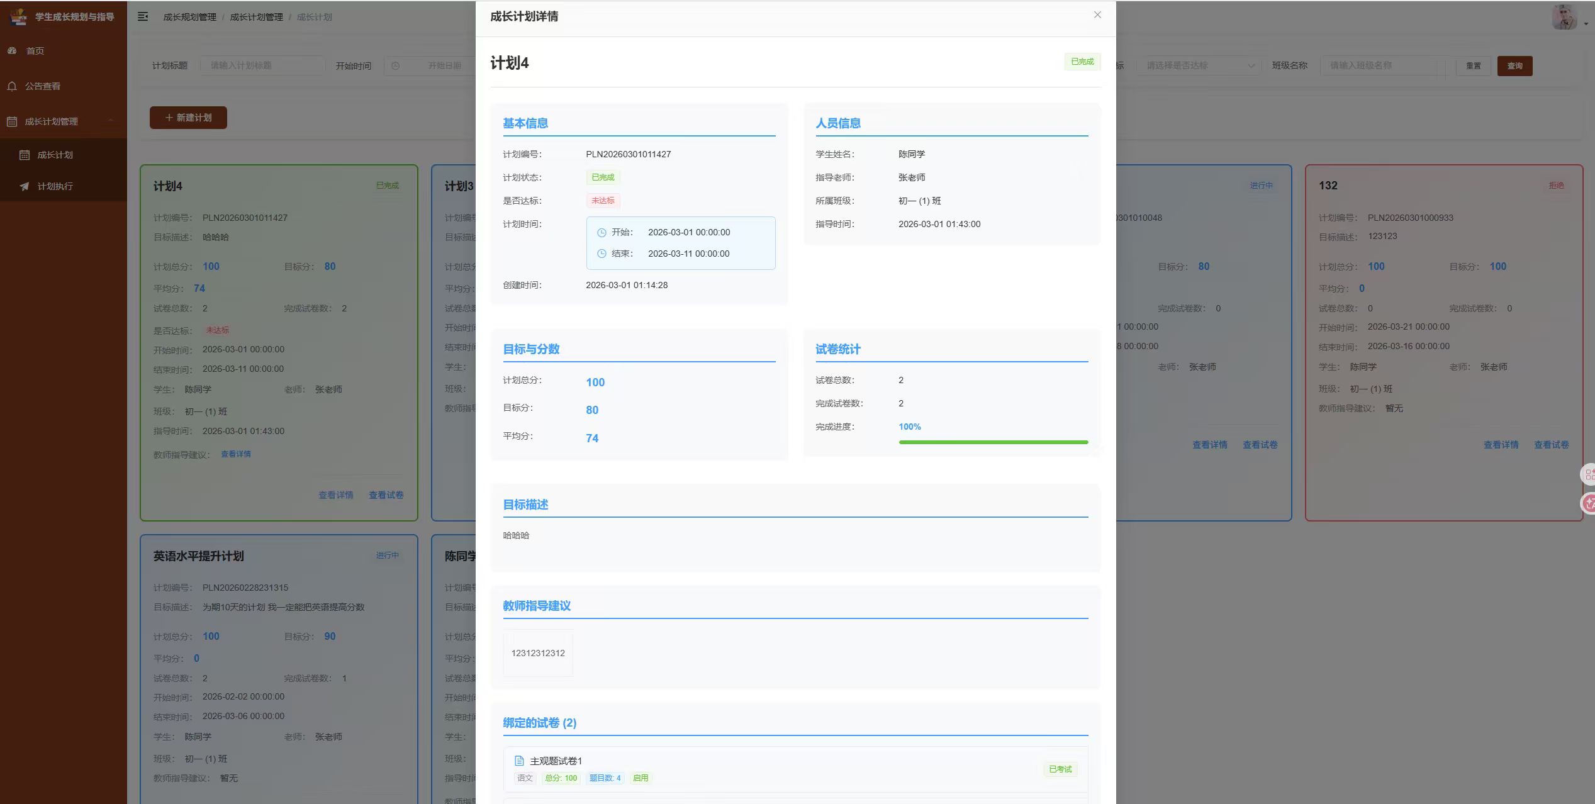Click 查看详情 link on 计划4 card bottom

[335, 495]
